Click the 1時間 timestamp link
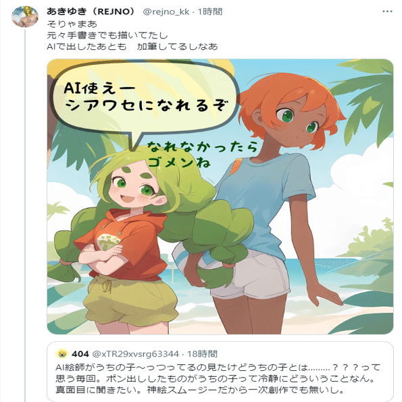402x402 pixels. 209,11
